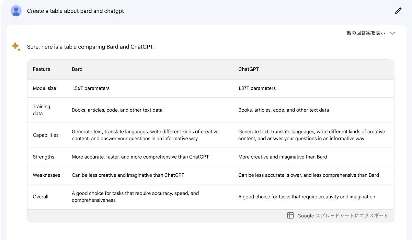Click the 'Strengths' row label
The width and height of the screenshot is (412, 240).
point(44,157)
